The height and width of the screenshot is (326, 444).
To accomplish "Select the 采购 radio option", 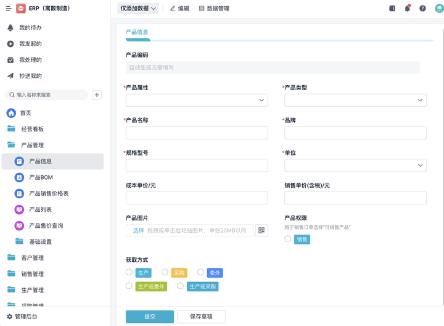I will click(x=165, y=272).
